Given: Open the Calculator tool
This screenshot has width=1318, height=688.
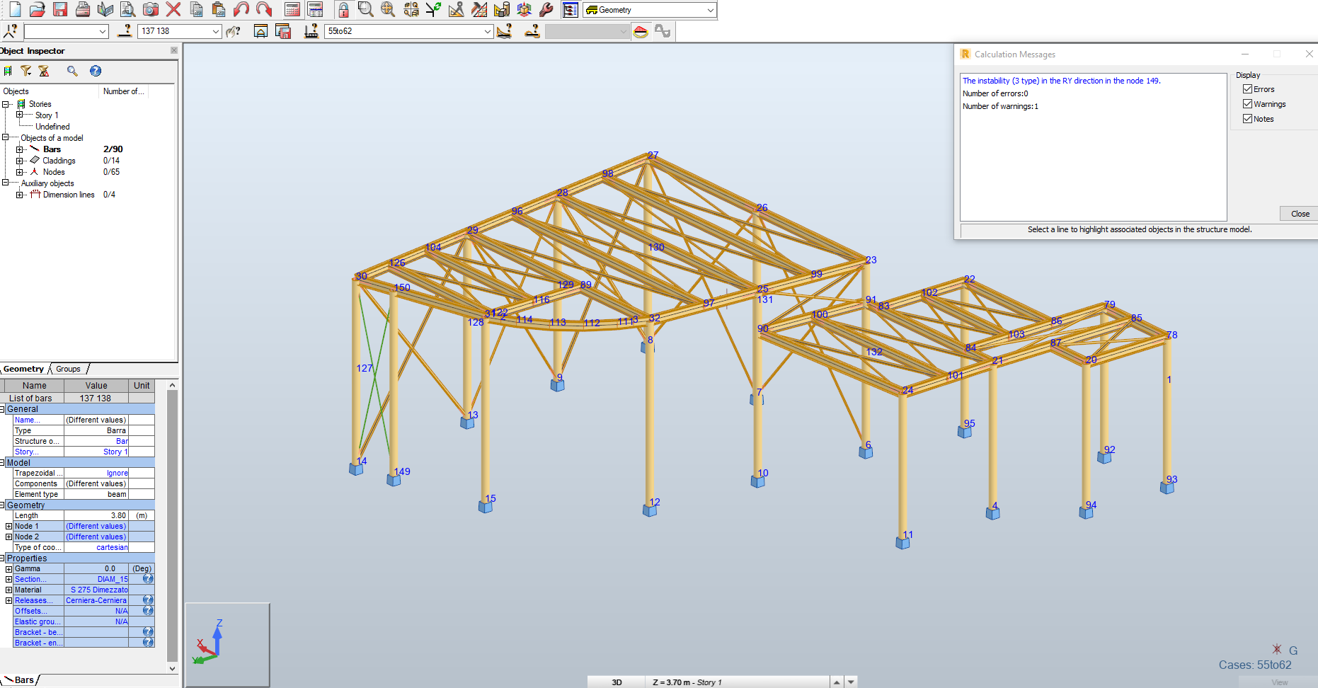Looking at the screenshot, I should (292, 10).
